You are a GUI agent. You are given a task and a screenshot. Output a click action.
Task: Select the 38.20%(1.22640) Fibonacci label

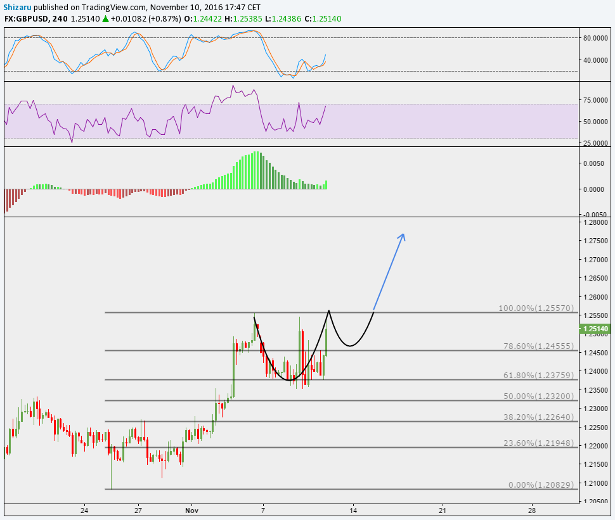tap(538, 417)
